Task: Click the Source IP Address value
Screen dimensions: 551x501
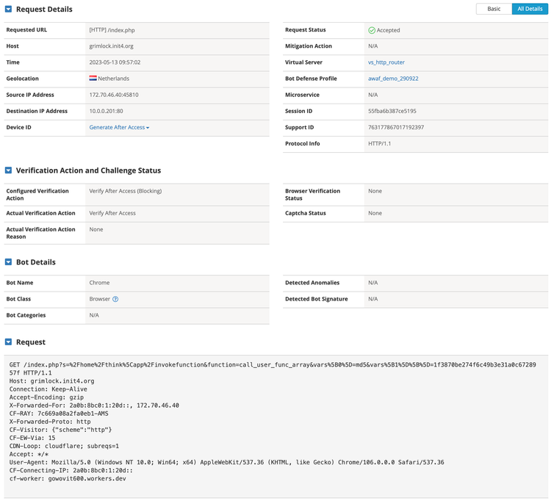Action: 114,95
